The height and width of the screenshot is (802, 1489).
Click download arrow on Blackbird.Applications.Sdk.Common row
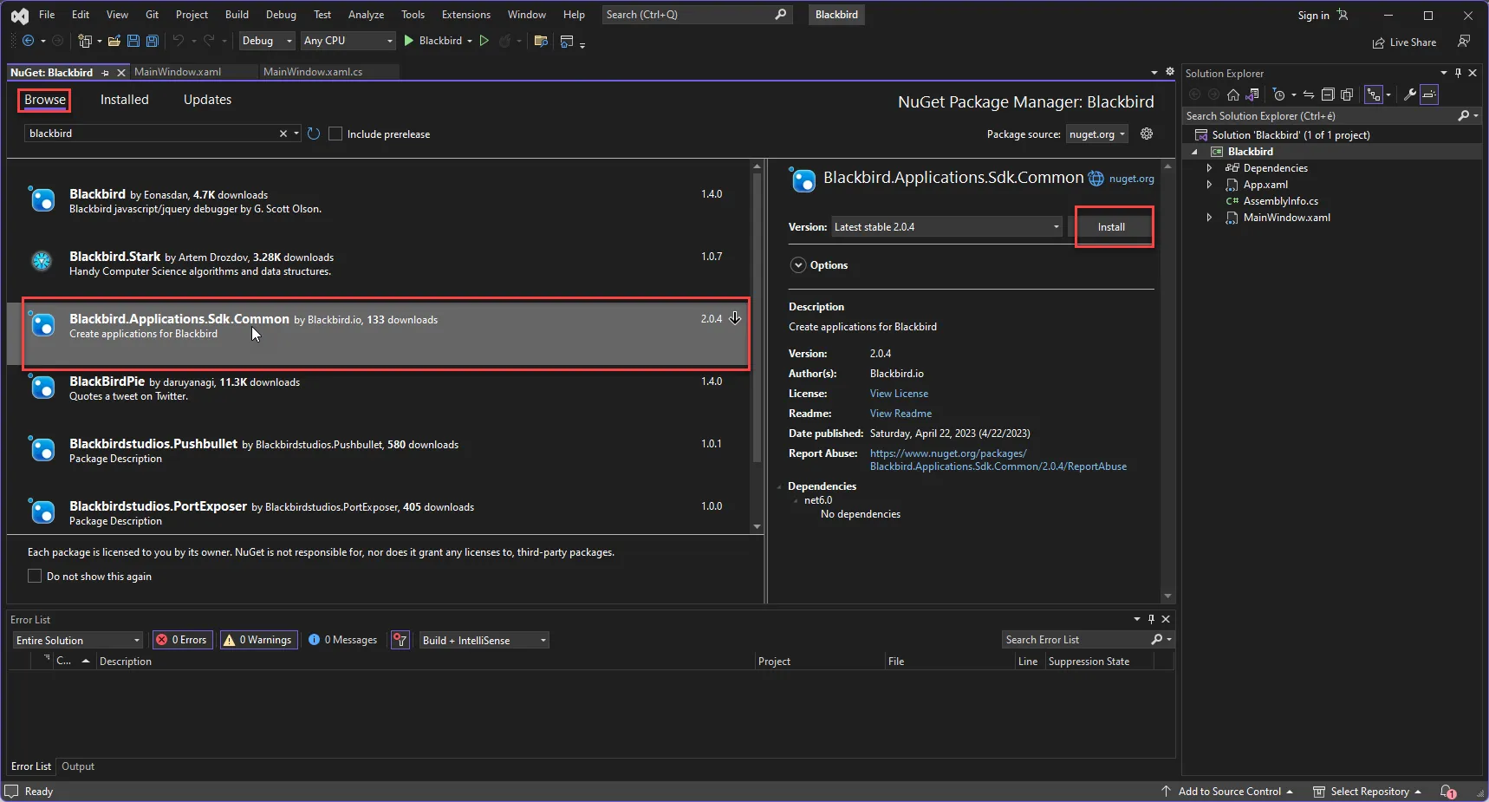tap(735, 318)
